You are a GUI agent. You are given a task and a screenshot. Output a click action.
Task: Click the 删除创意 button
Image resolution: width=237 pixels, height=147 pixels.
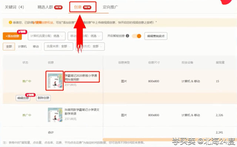point(43,98)
